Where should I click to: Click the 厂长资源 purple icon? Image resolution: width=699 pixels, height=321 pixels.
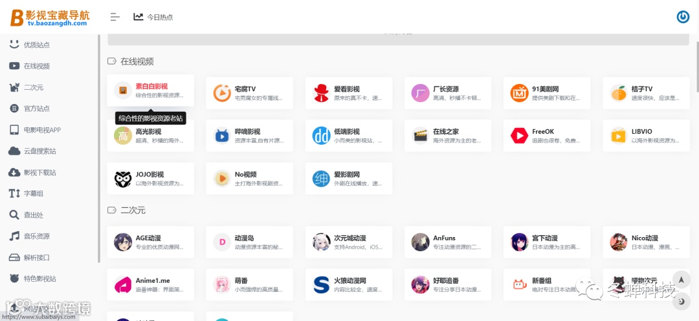point(420,93)
